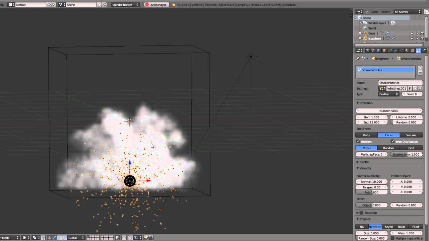429x241 pixels.
Task: Click the minus button to remove particle system
Action: click(x=420, y=73)
